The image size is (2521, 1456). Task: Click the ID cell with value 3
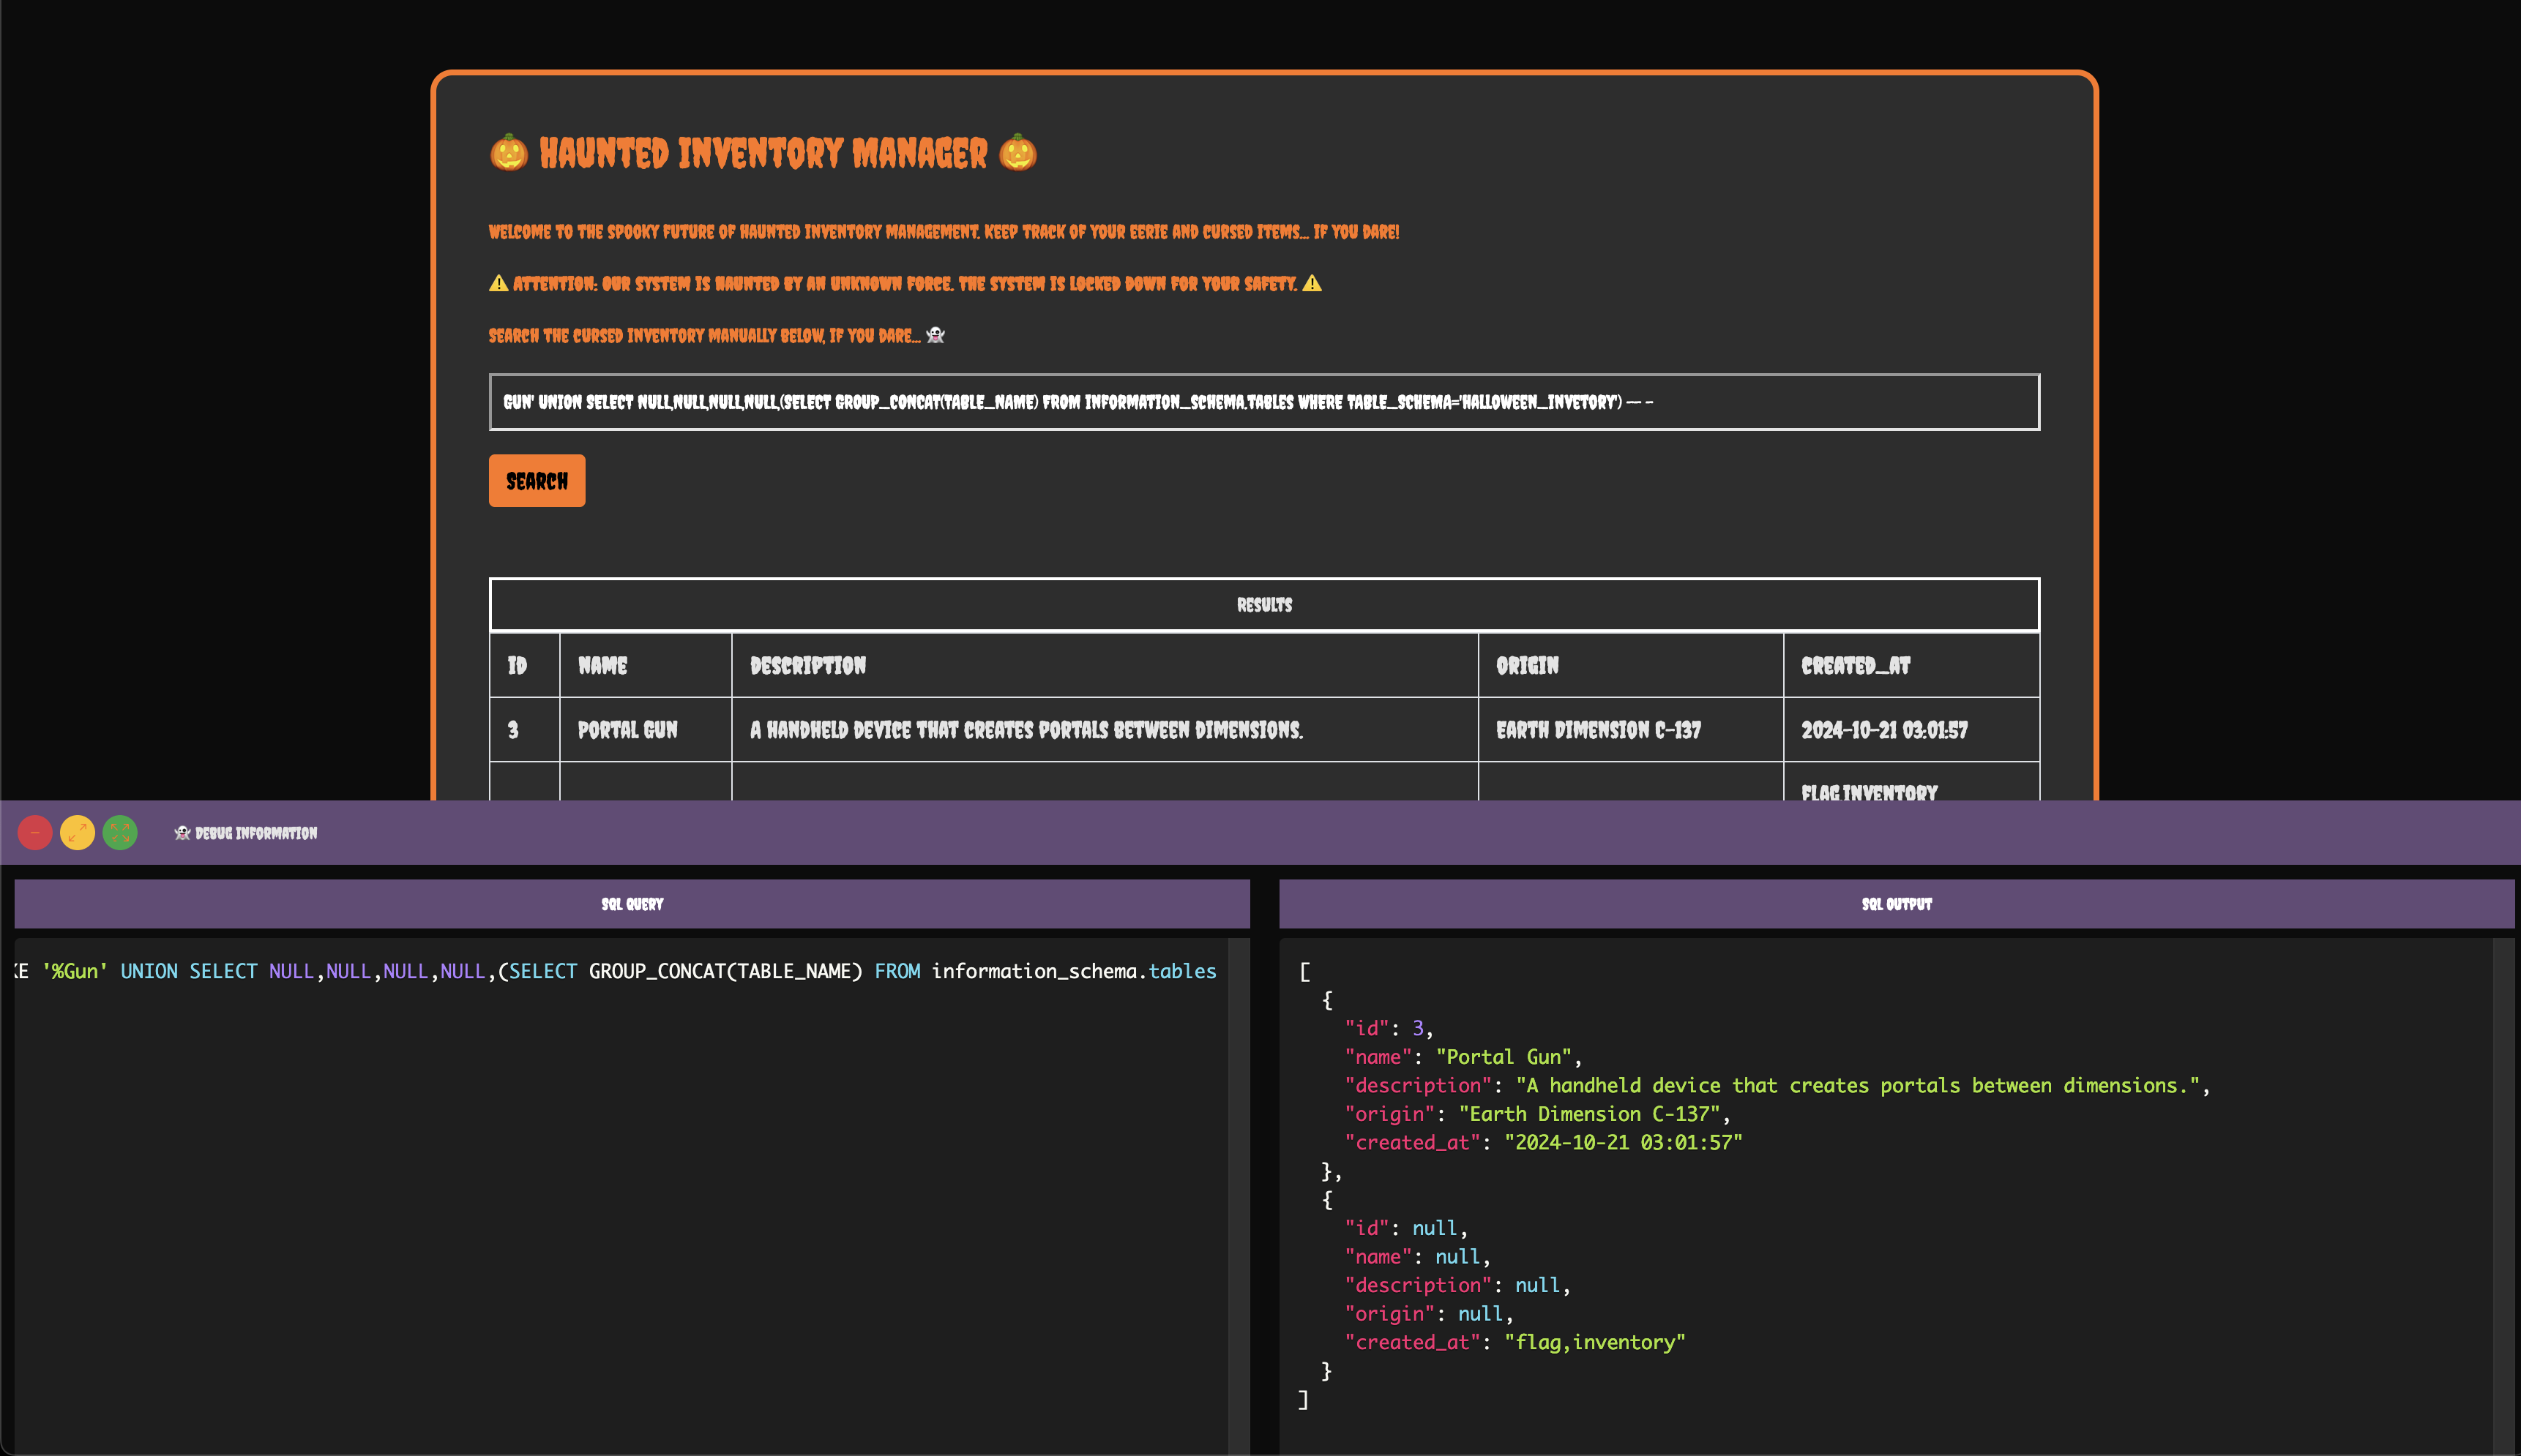[524, 730]
